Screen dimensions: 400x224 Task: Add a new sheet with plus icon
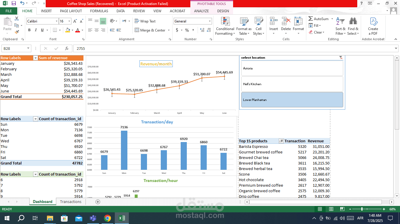tap(98, 202)
